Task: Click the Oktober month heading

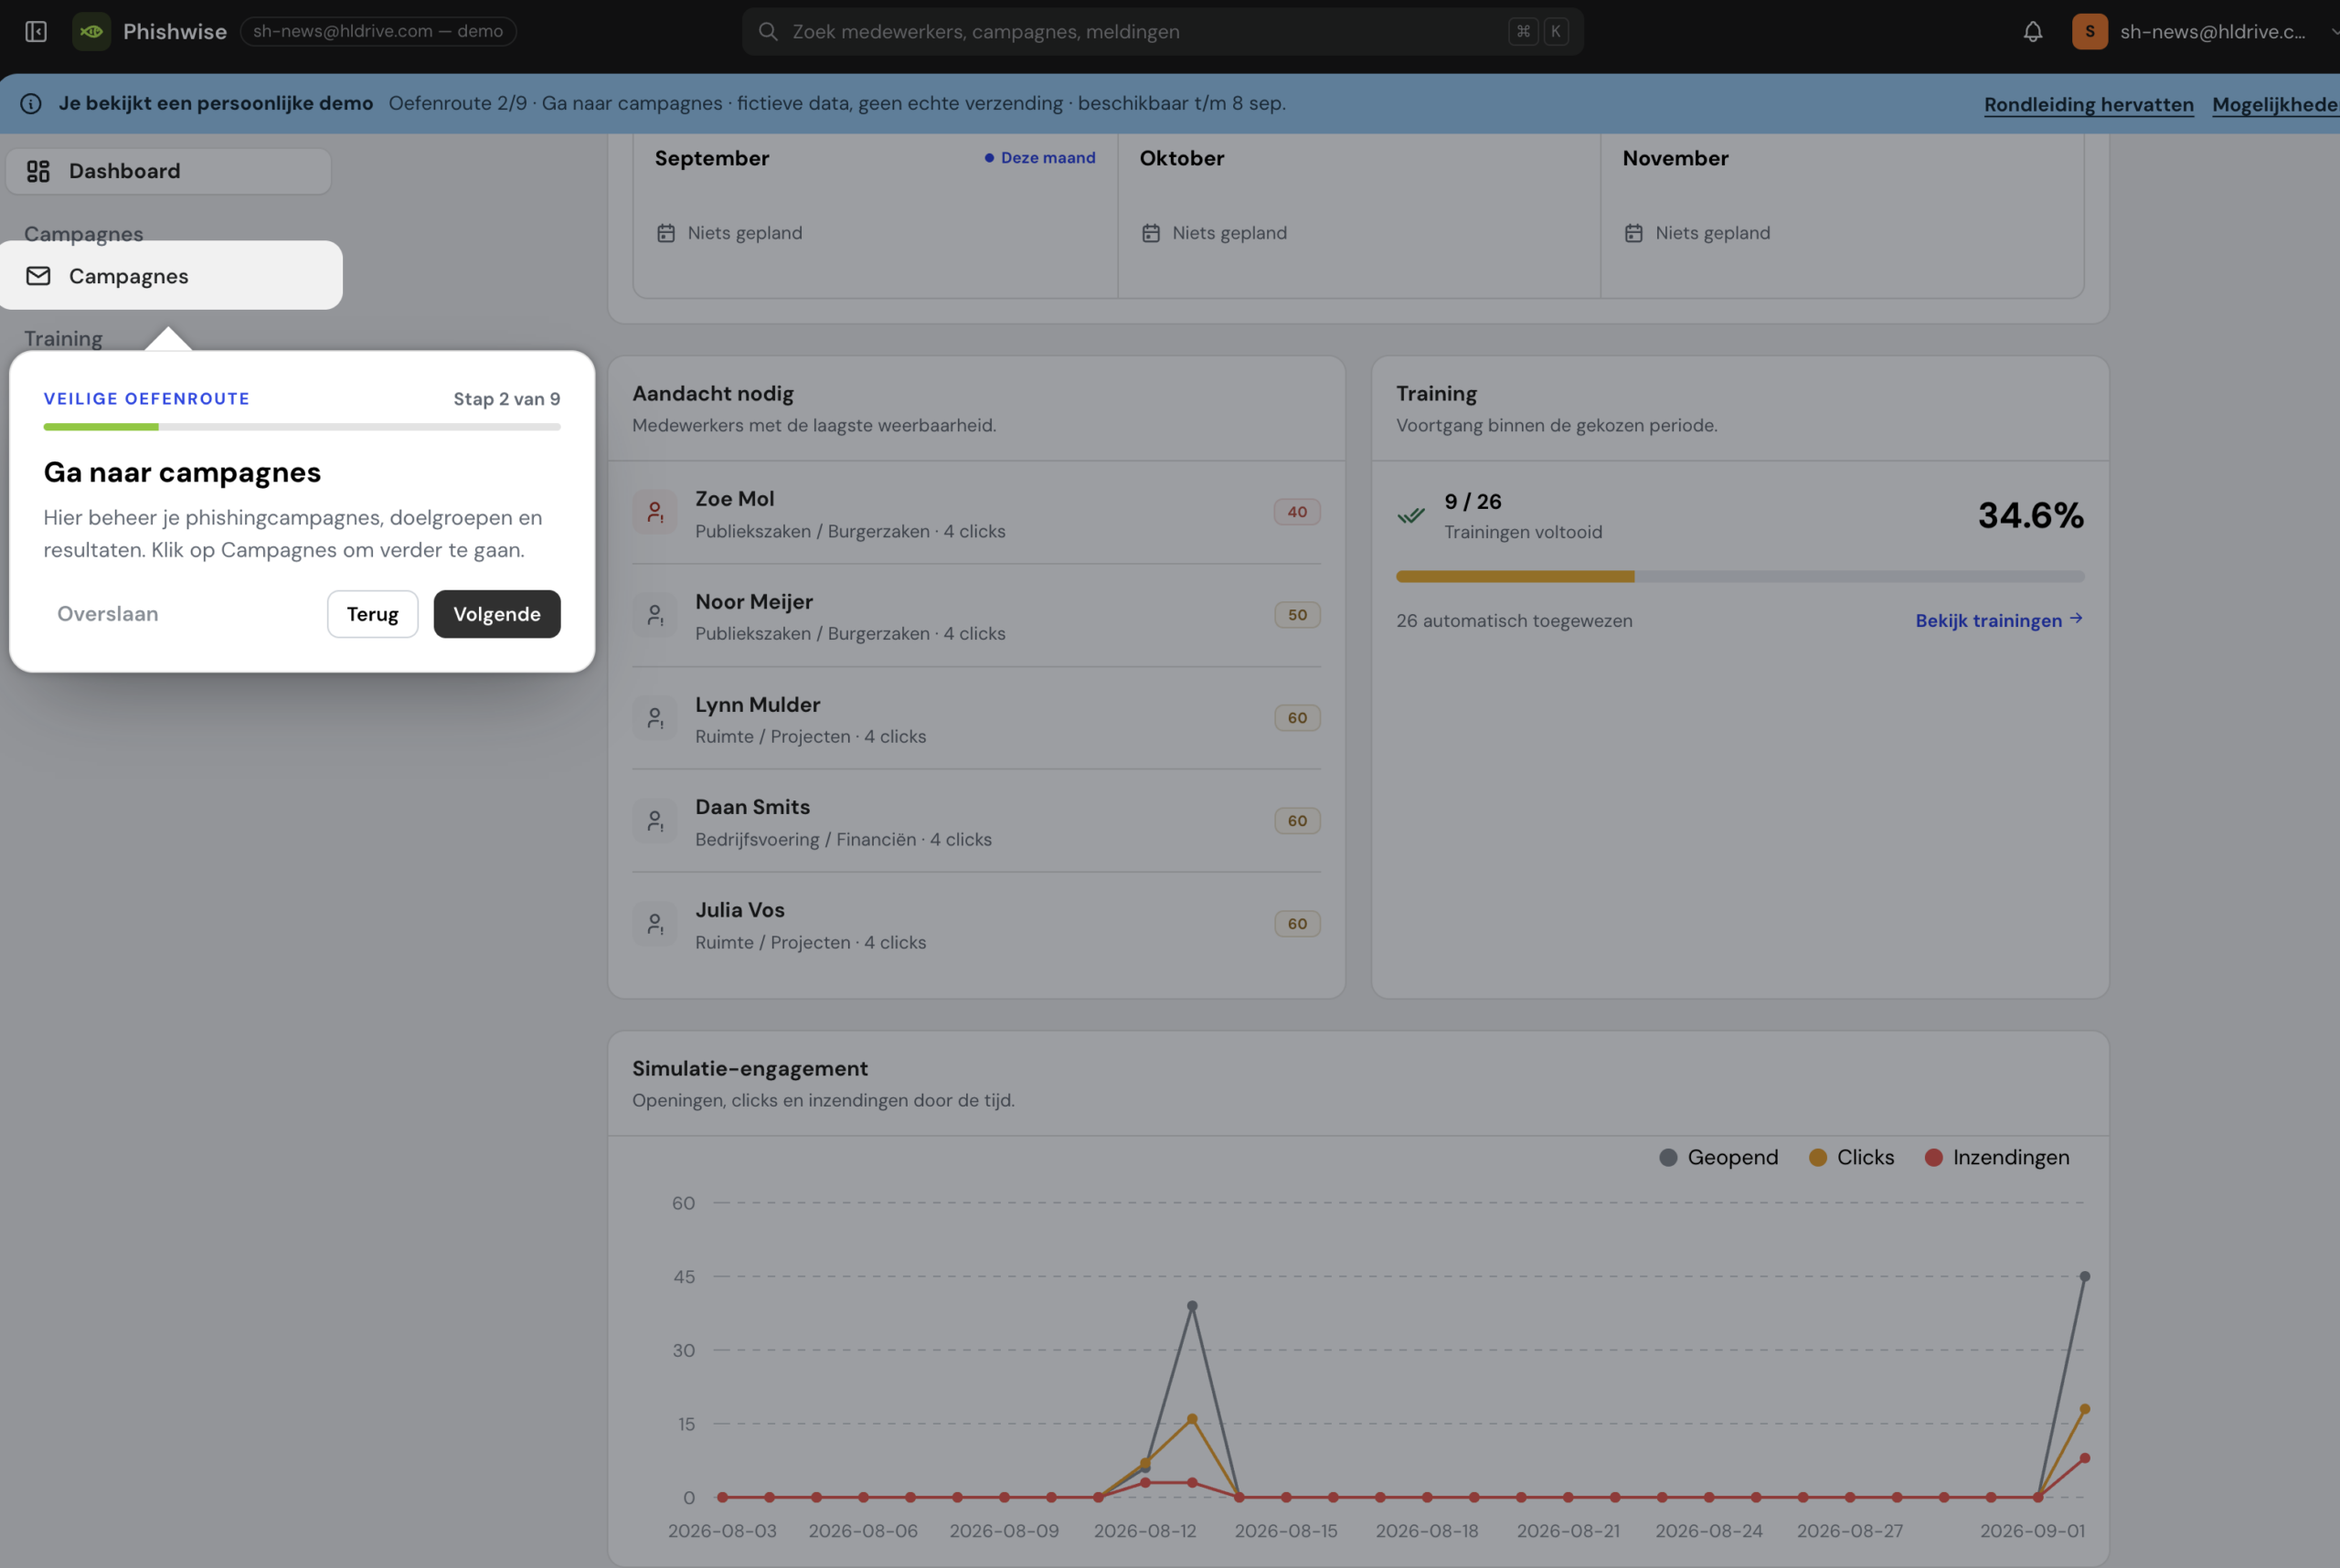Action: click(x=1182, y=158)
